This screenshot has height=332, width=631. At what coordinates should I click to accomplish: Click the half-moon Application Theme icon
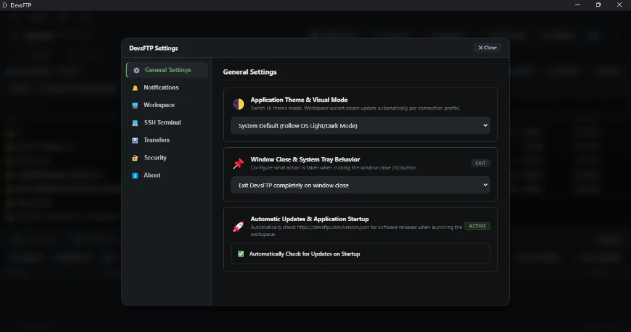(x=238, y=104)
